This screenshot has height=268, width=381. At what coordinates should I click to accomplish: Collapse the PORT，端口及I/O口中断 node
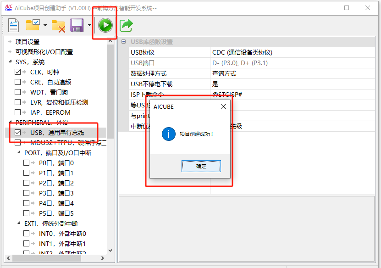click(19, 152)
